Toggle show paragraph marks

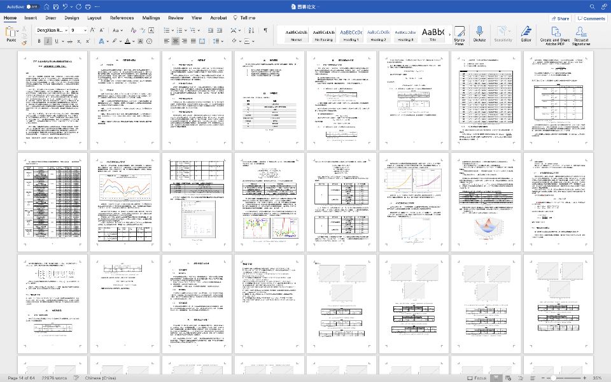click(265, 31)
